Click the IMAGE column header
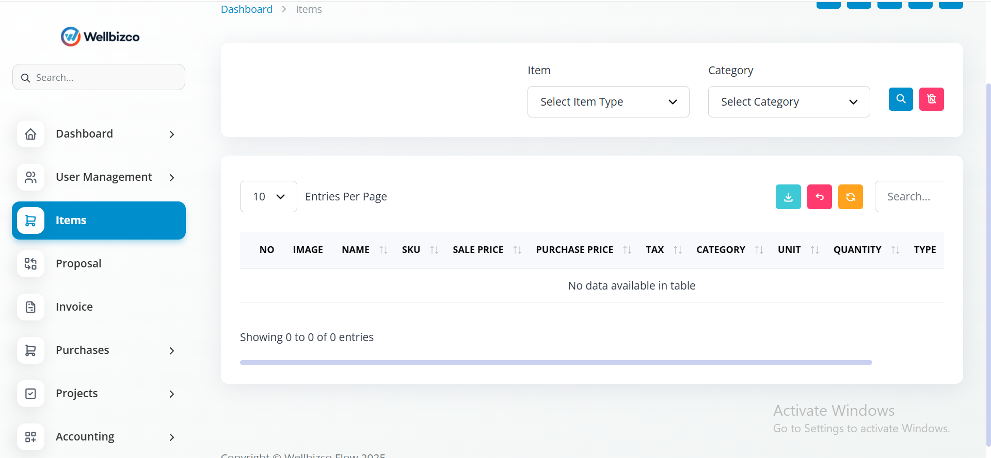Screen dimensions: 991x458 click(308, 250)
